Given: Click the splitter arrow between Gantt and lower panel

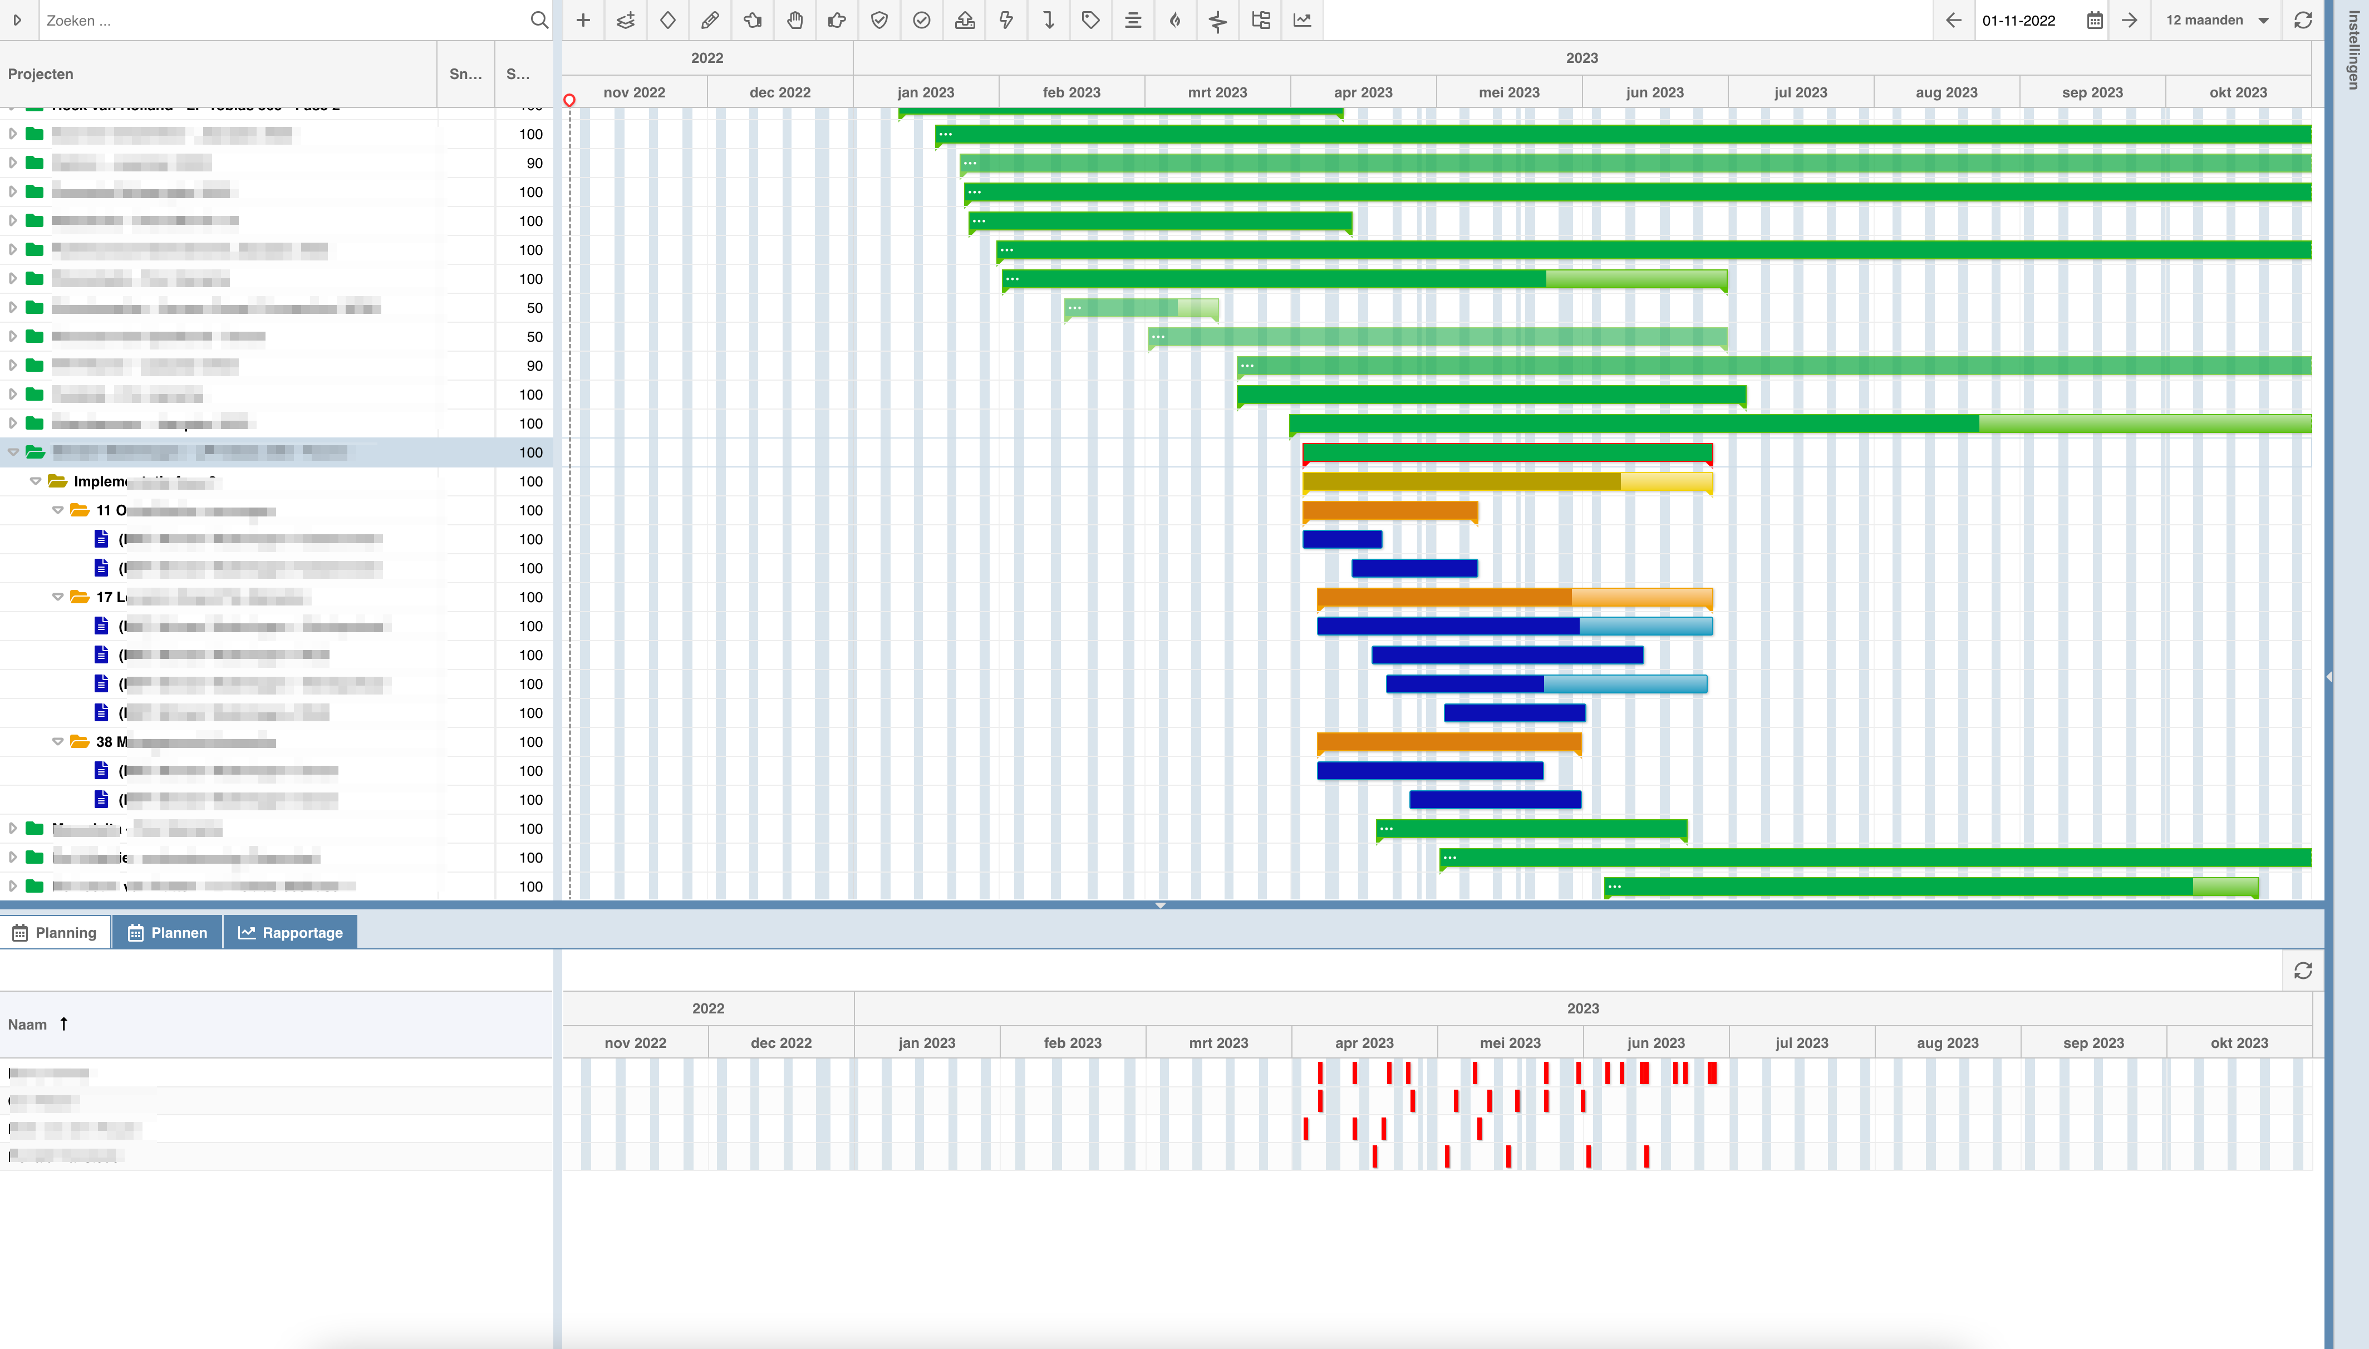Looking at the screenshot, I should pyautogui.click(x=1160, y=905).
